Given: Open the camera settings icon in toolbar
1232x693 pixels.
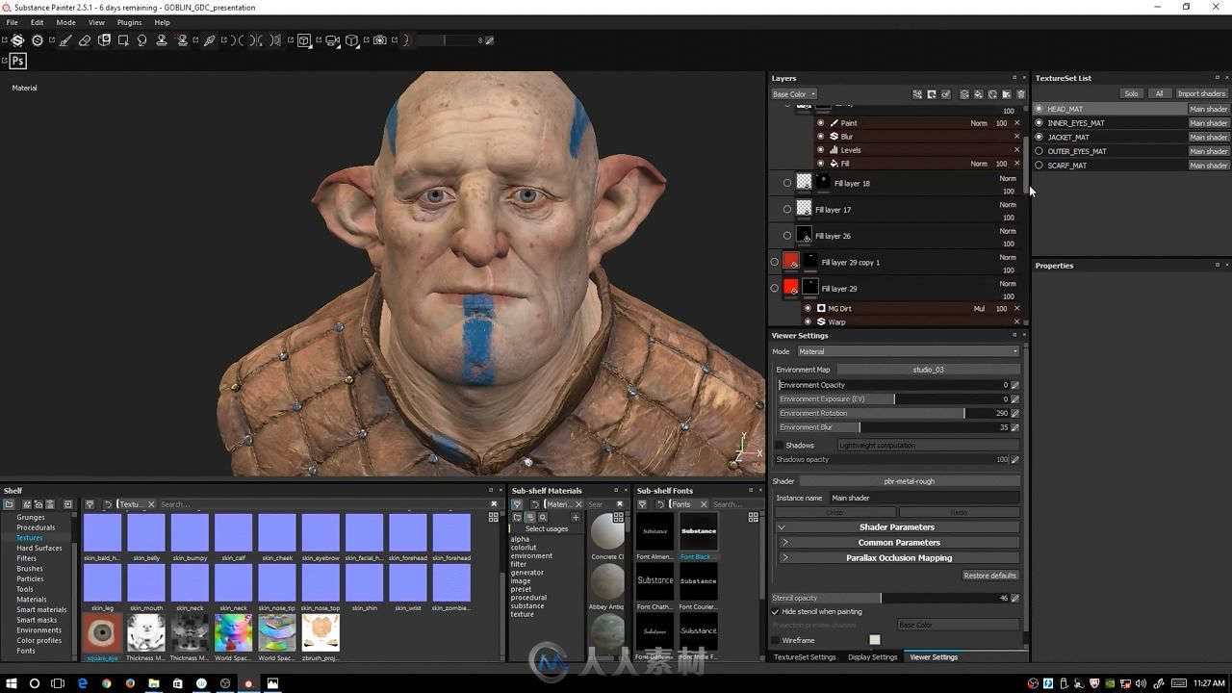Looking at the screenshot, I should 332,40.
